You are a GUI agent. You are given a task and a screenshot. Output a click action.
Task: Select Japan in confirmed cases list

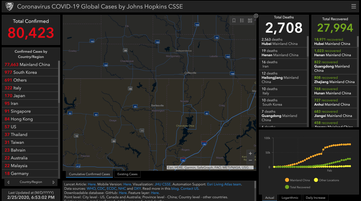click(x=30, y=96)
